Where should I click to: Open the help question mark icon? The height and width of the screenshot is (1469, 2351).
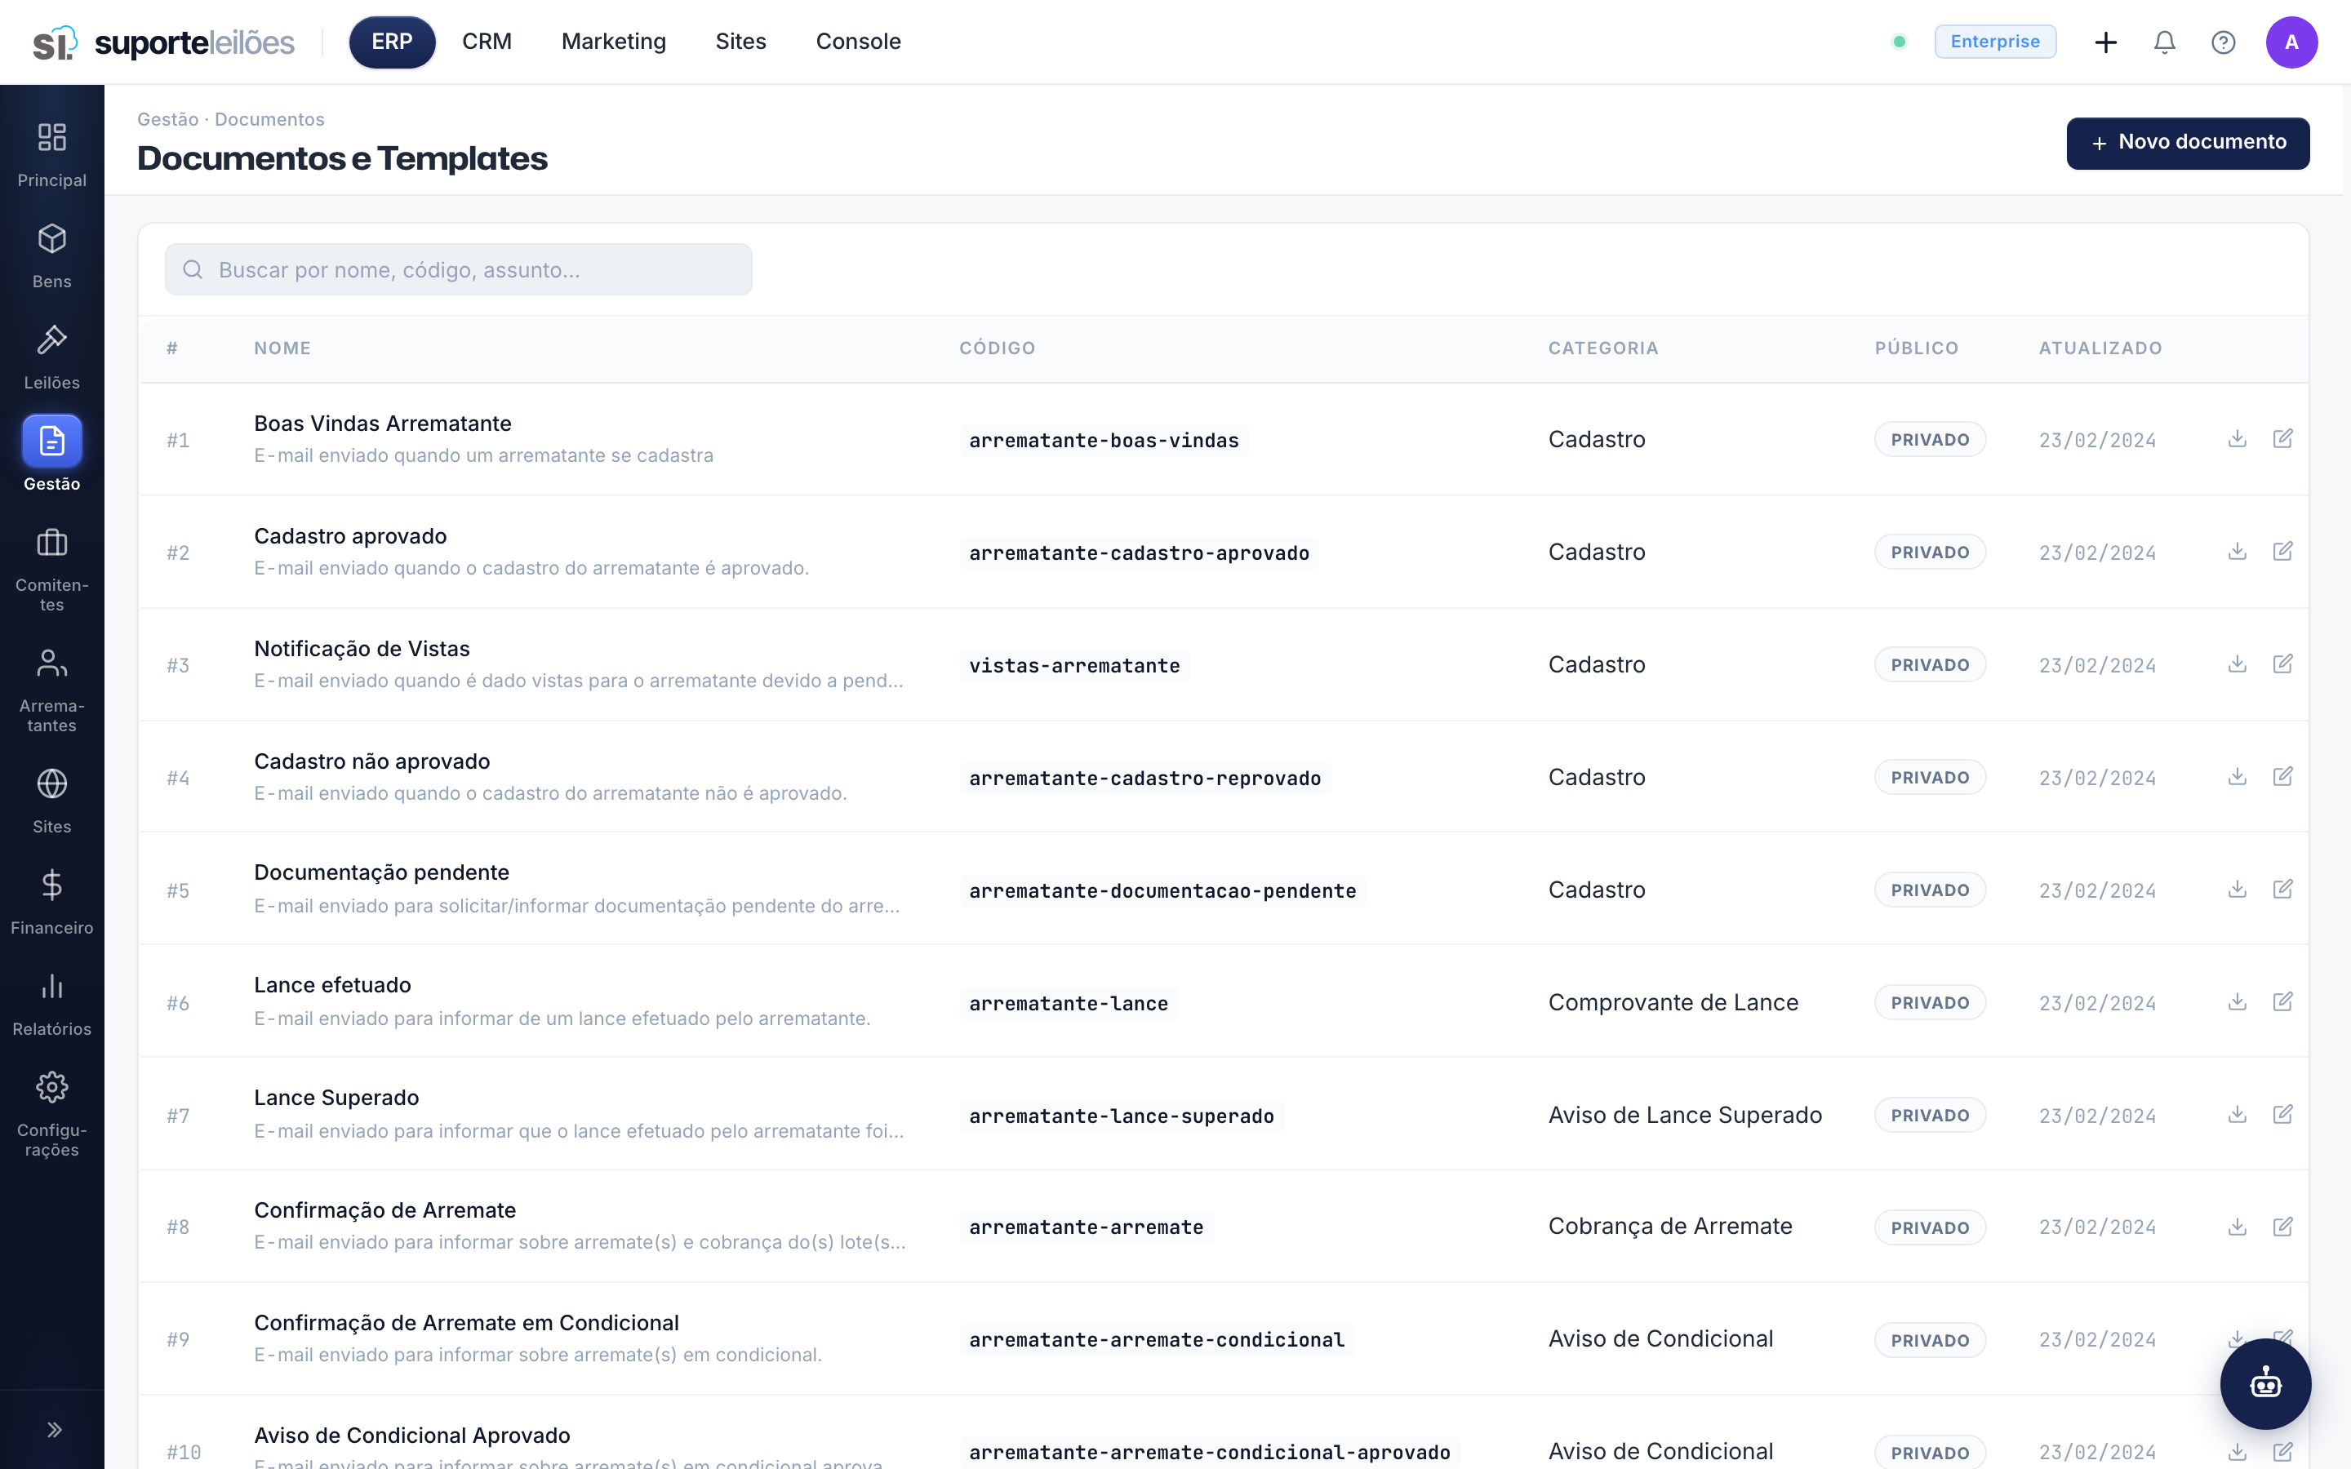tap(2223, 42)
